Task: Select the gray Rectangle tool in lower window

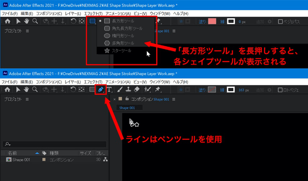Action: [x=92, y=89]
